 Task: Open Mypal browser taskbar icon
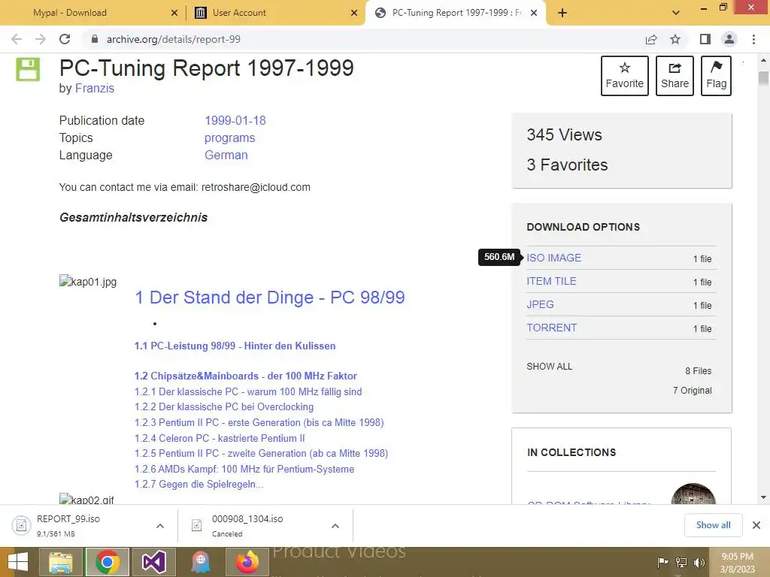coord(200,562)
